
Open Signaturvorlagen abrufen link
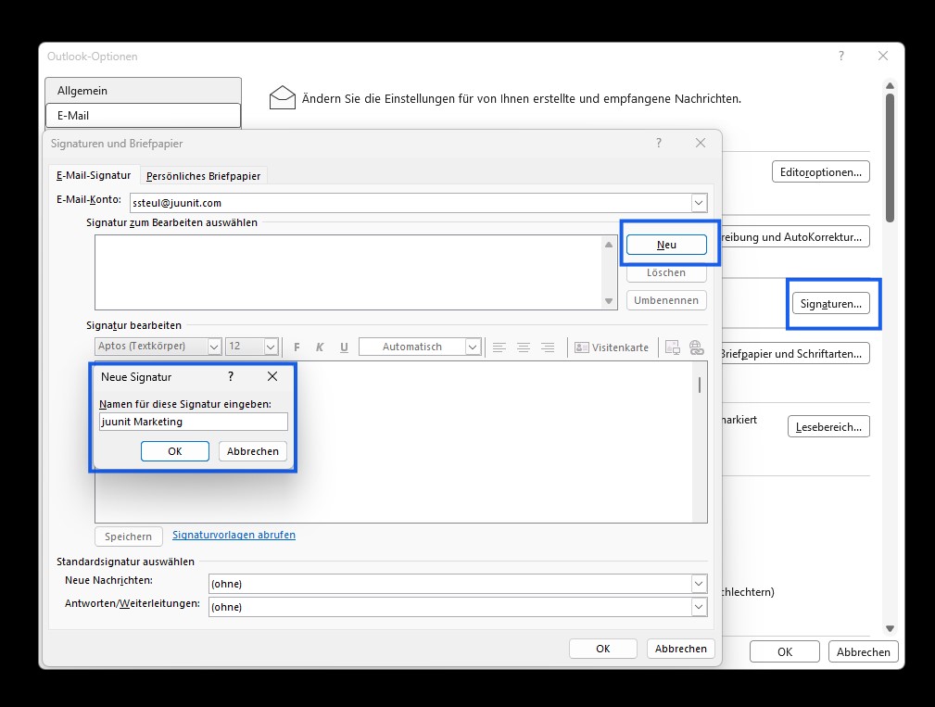tap(234, 535)
